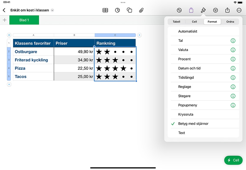Select the Format tab
Viewport: 246px width, 170px height.
[212, 22]
